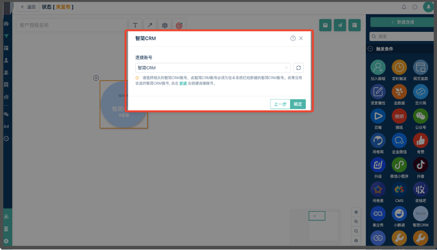This screenshot has width=437, height=250.
Task: Open help question mark in dialog
Action: pyautogui.click(x=293, y=38)
